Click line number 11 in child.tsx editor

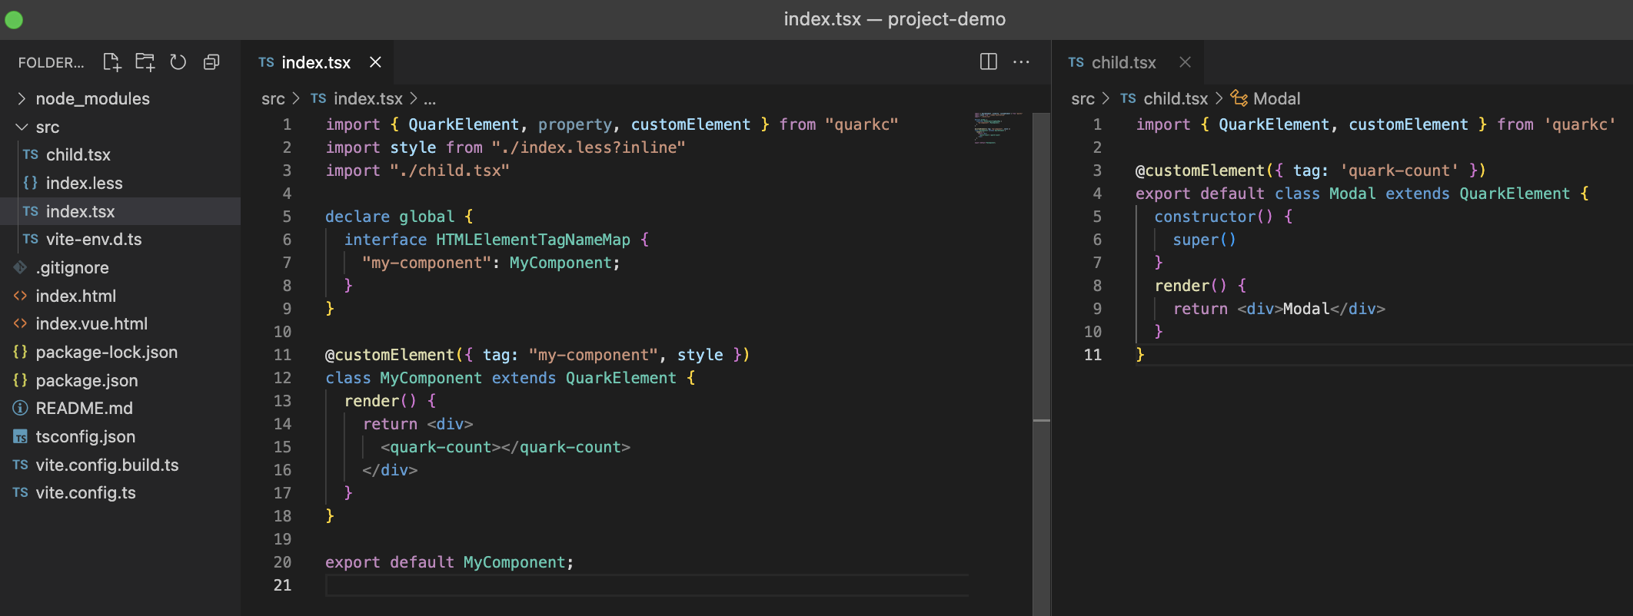(x=1093, y=355)
